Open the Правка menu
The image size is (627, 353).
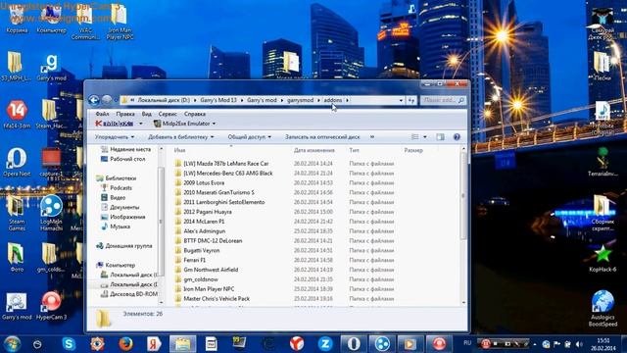125,114
